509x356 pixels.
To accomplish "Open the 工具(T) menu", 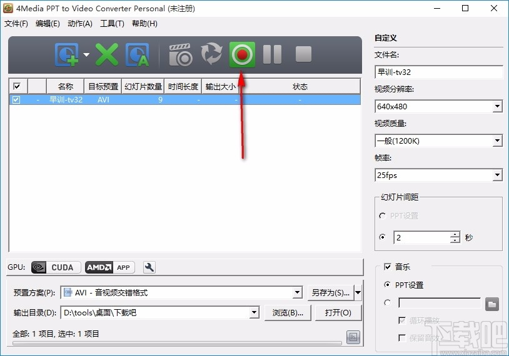I will click(x=112, y=24).
